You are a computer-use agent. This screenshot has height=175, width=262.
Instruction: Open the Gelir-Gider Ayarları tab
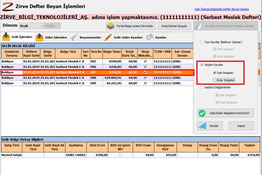pos(124,37)
